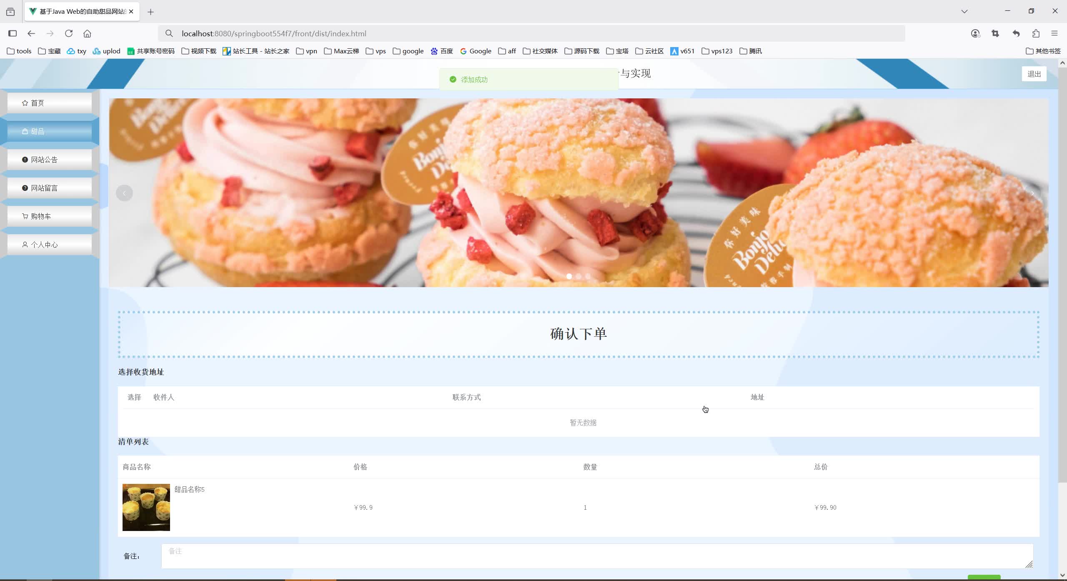
Task: Open the tools bookmark folder
Action: pos(19,50)
